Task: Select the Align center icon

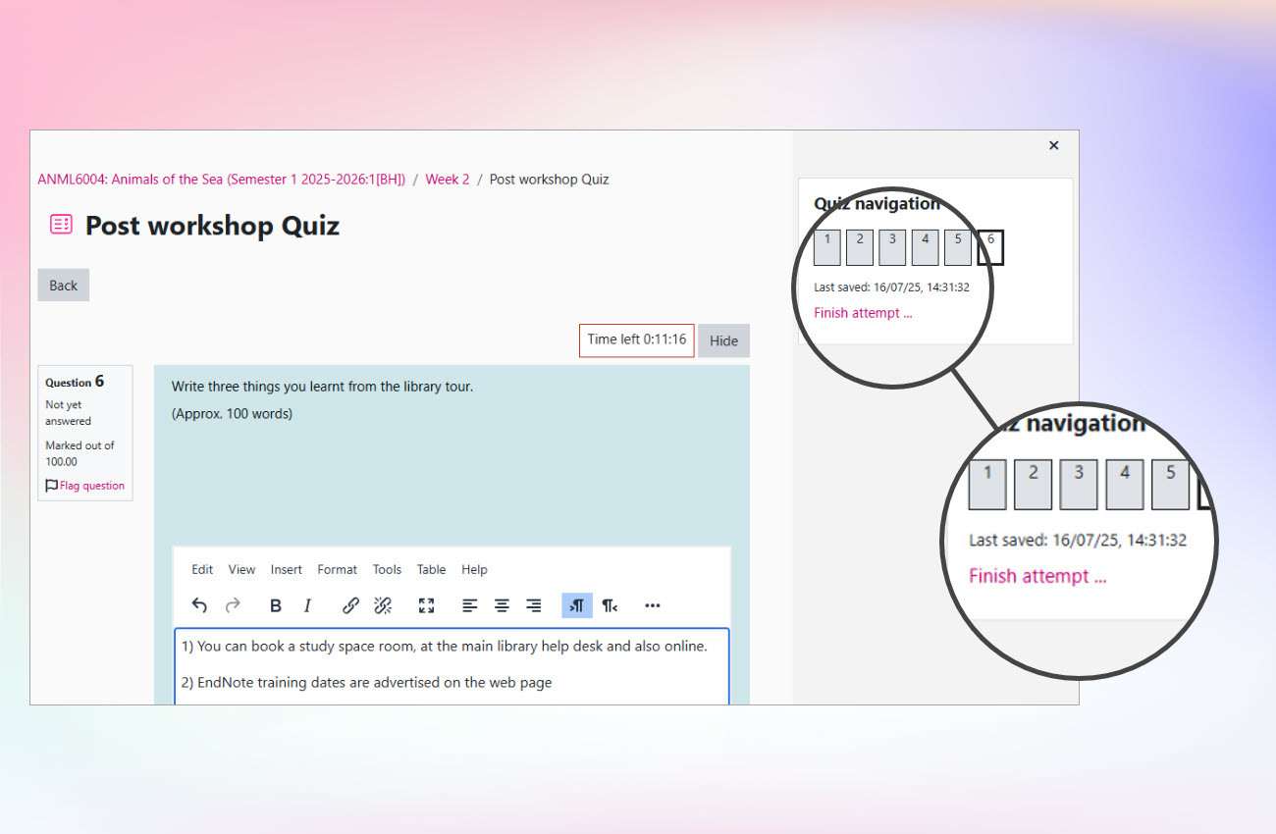Action: pyautogui.click(x=502, y=605)
